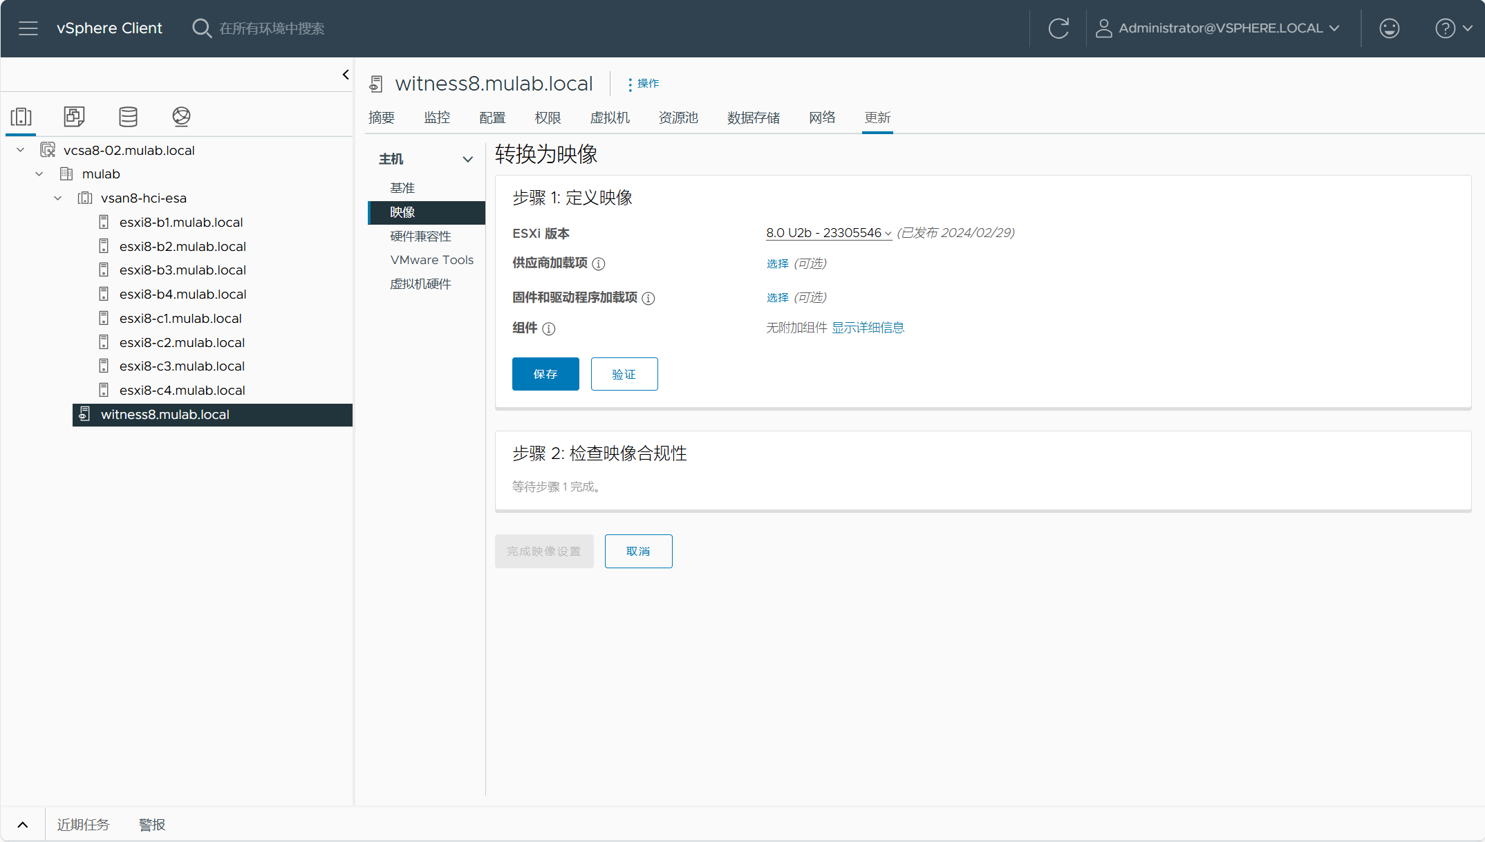Open the 近期任务 bottom tab
The height and width of the screenshot is (842, 1485).
click(x=84, y=825)
